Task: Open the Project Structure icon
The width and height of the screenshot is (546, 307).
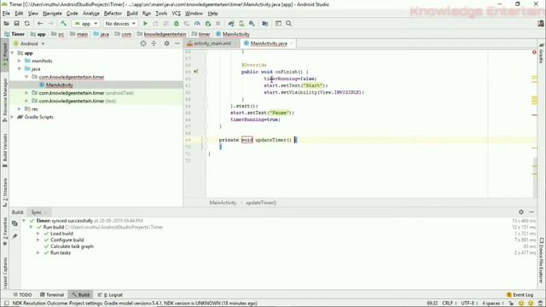Action: pos(265,24)
